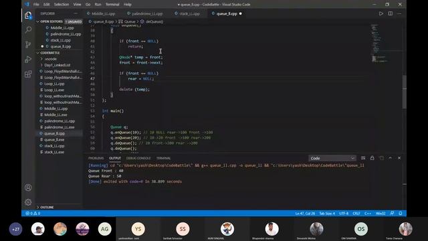Select the AG participant avatar
The width and height of the screenshot is (428, 241).
104,229
